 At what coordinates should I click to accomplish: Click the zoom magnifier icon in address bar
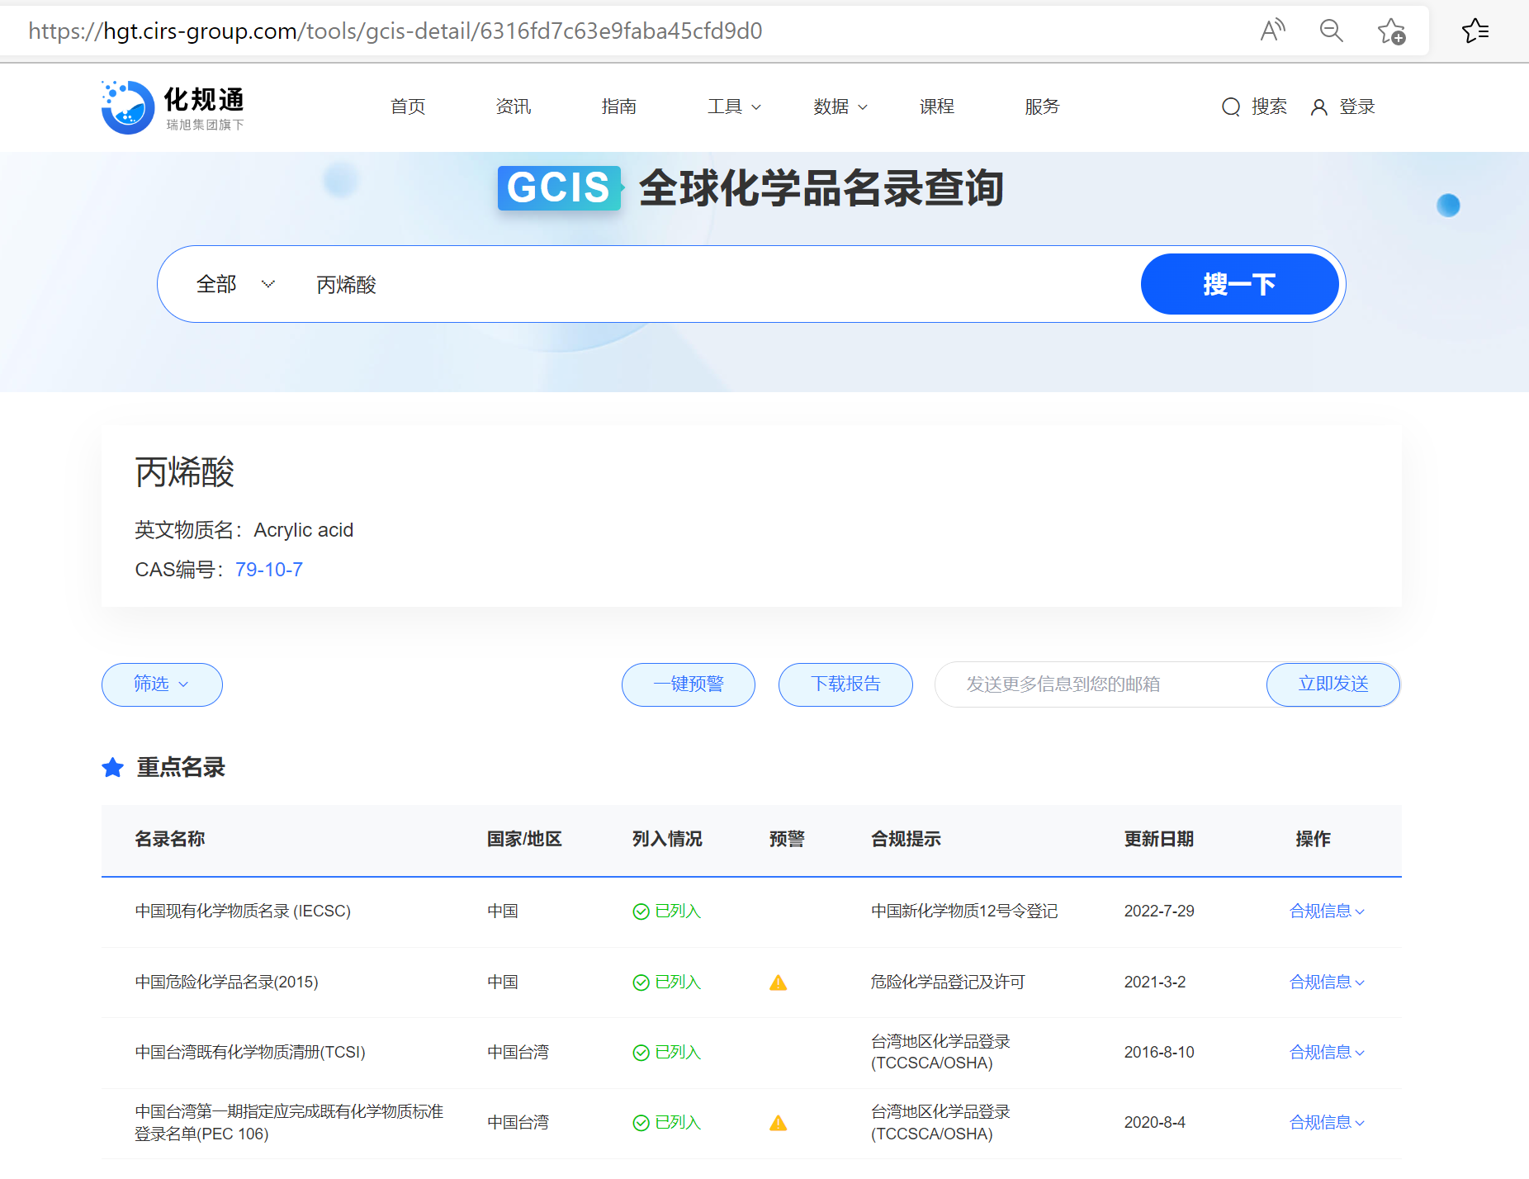(1332, 31)
